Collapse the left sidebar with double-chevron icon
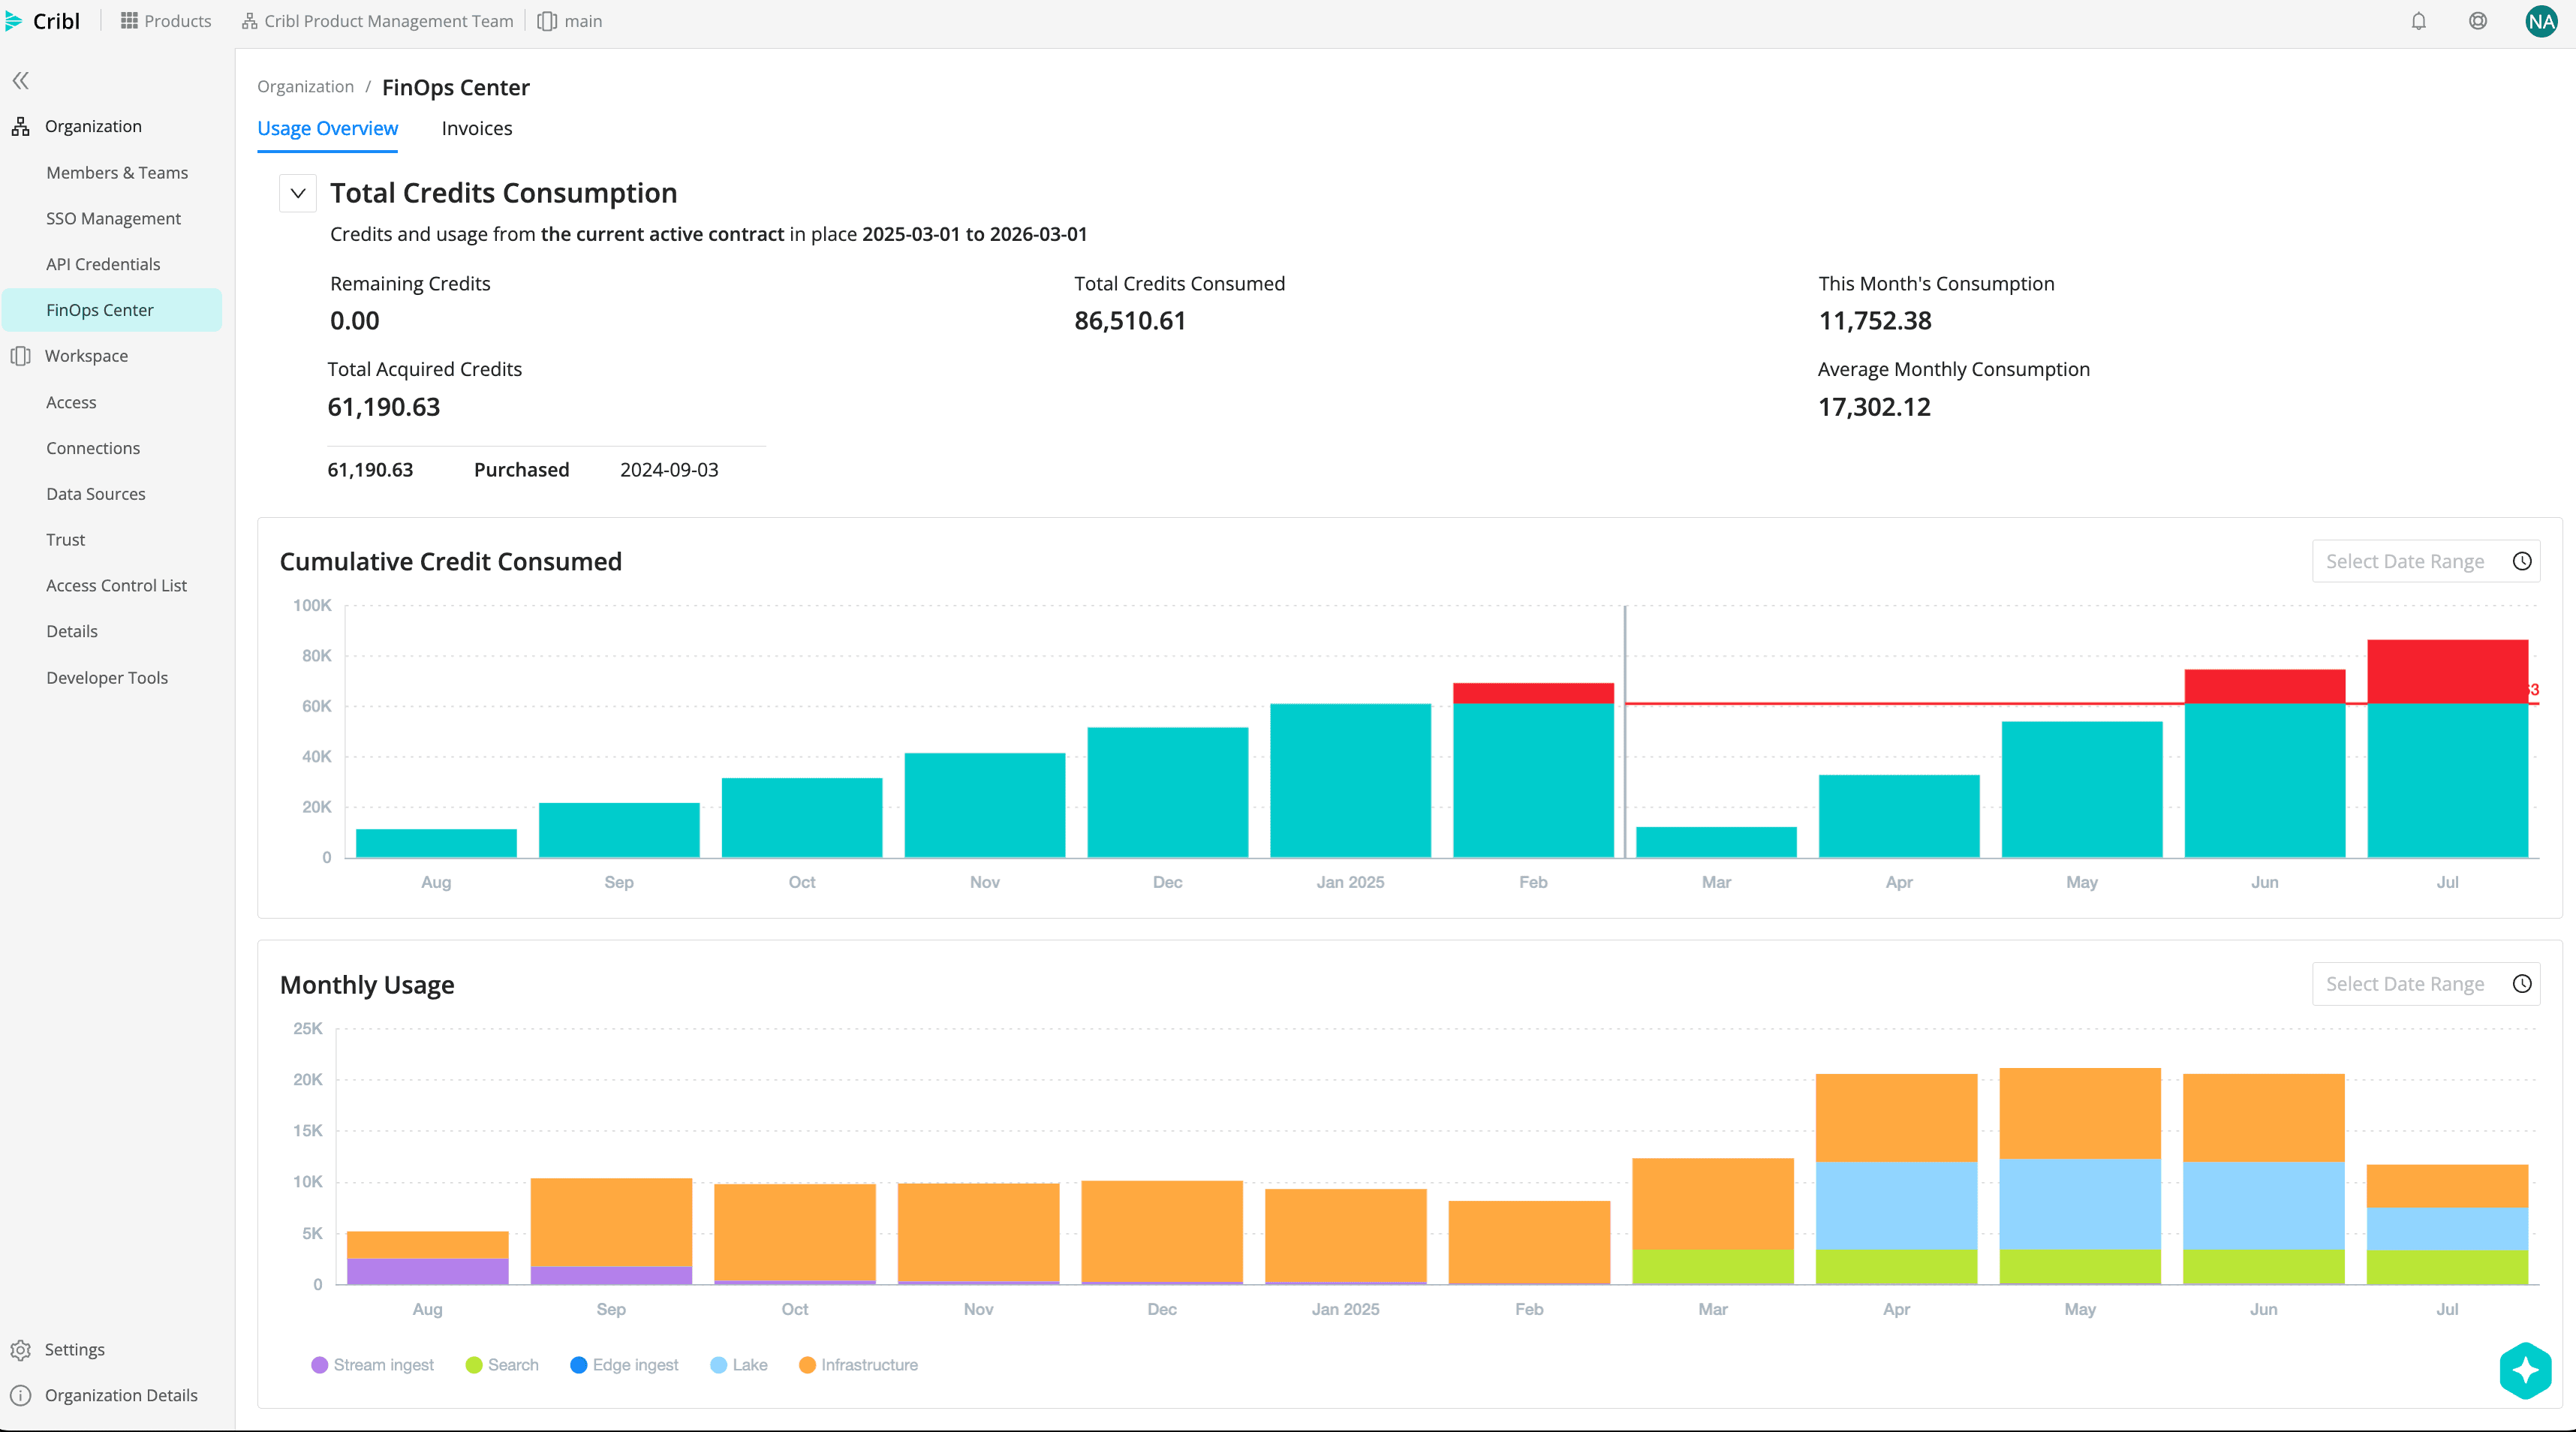 [21, 80]
